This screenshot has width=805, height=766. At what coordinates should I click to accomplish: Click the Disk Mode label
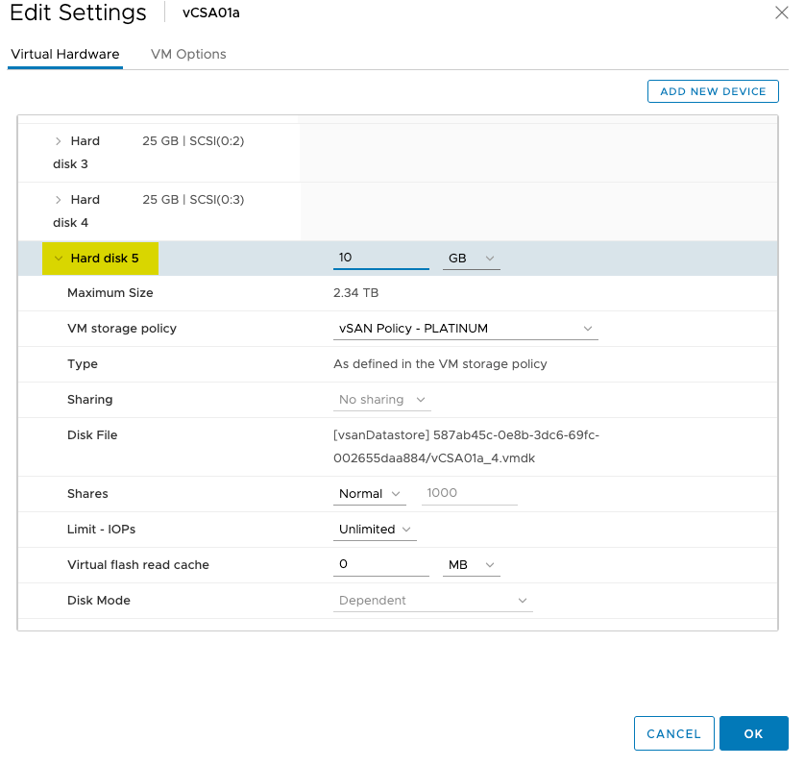(x=99, y=601)
